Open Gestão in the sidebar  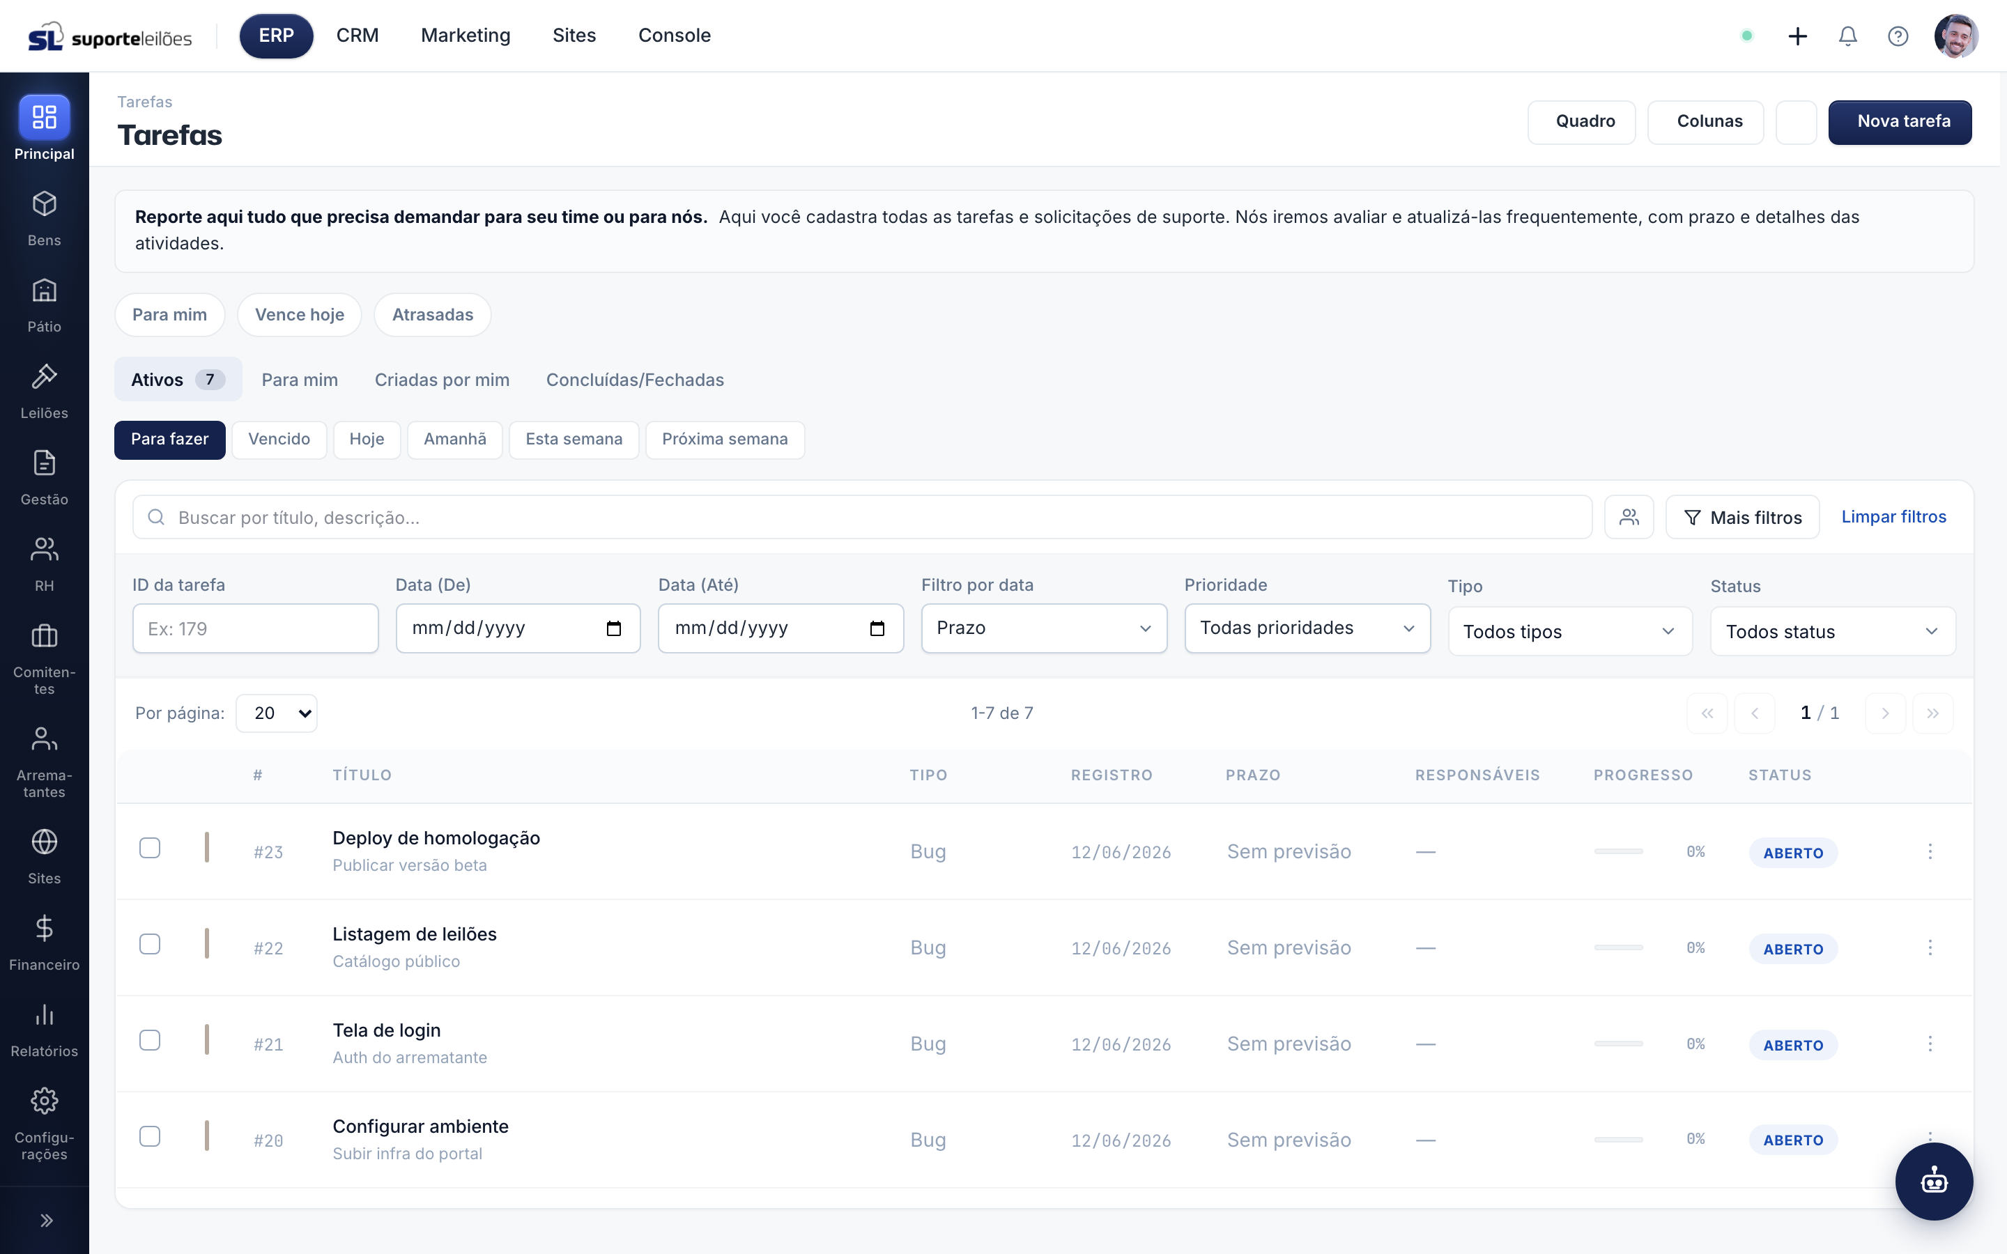click(x=44, y=477)
